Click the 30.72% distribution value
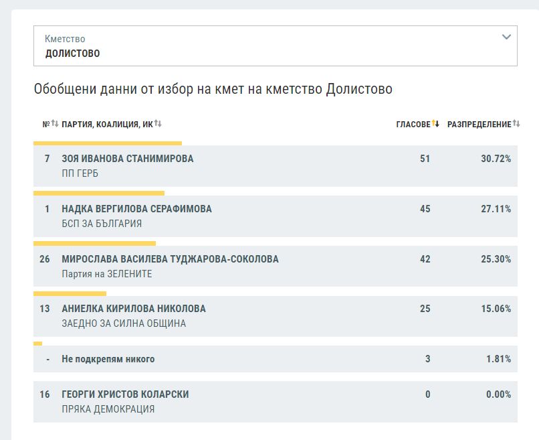This screenshot has width=539, height=440. coord(498,159)
